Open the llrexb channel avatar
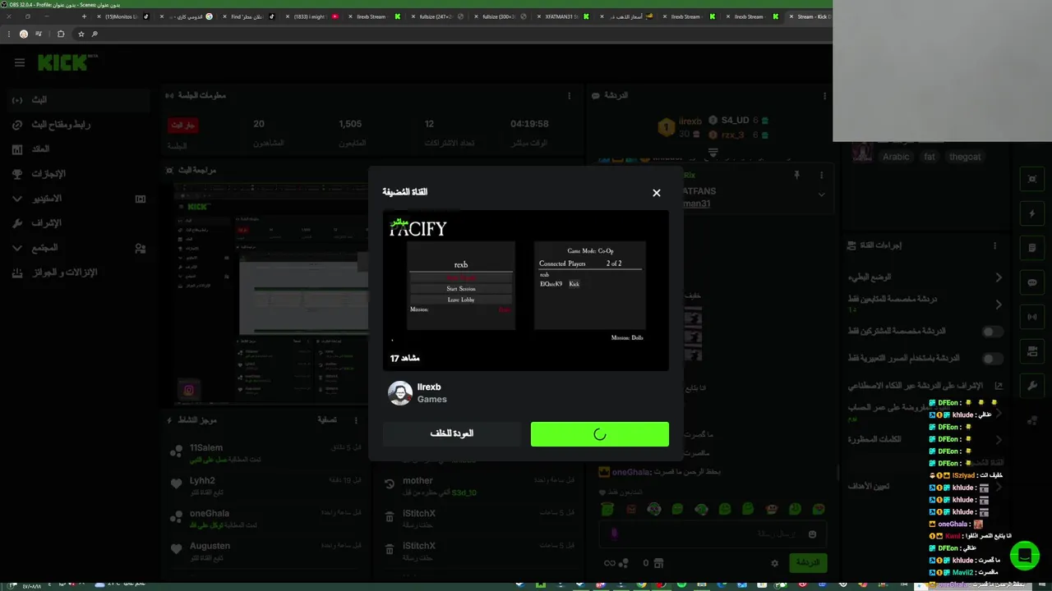This screenshot has height=591, width=1052. [x=400, y=393]
